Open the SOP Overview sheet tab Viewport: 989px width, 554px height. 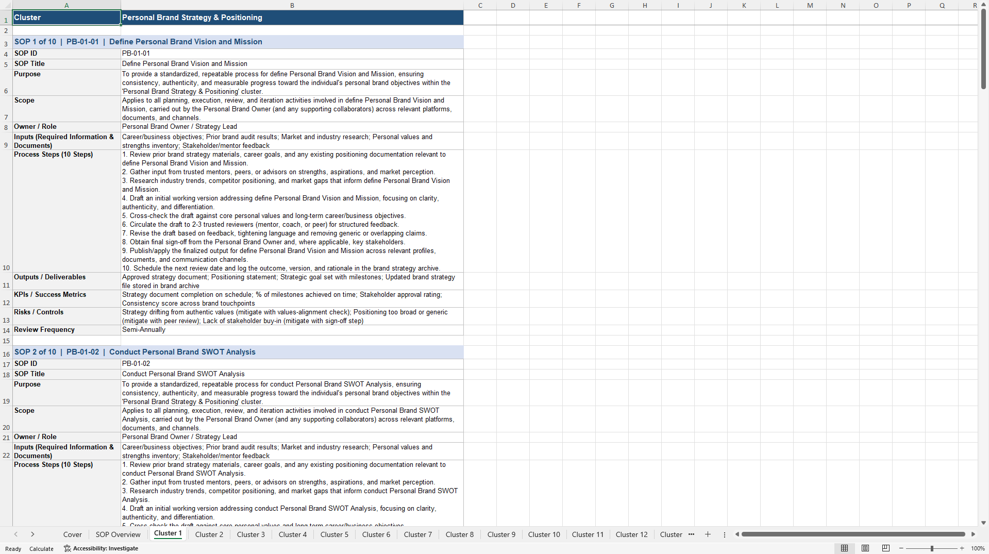click(x=118, y=534)
